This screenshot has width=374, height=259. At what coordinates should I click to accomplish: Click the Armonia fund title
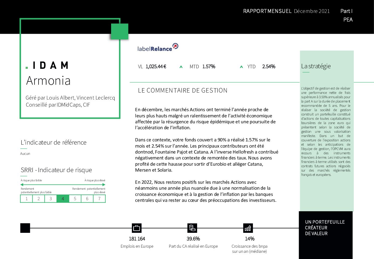(48, 81)
